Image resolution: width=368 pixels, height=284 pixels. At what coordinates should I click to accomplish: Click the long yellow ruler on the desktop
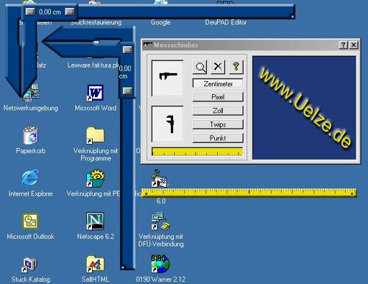249,193
